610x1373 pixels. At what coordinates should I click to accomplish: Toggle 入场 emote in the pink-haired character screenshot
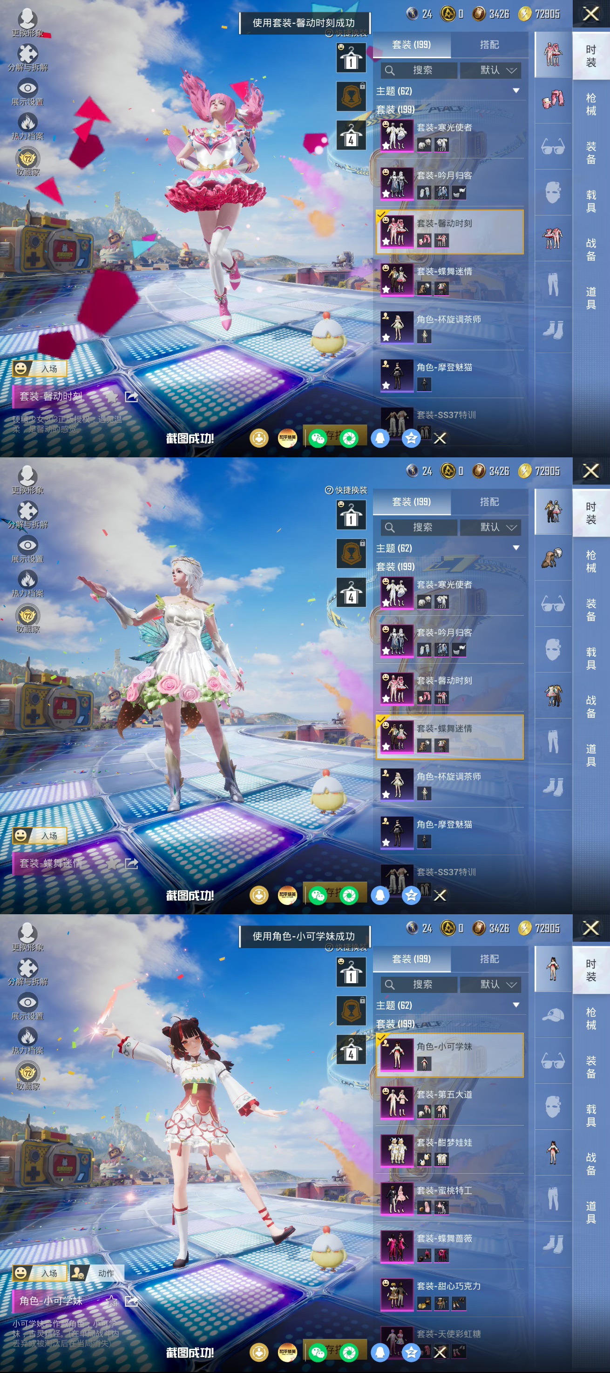(x=40, y=368)
